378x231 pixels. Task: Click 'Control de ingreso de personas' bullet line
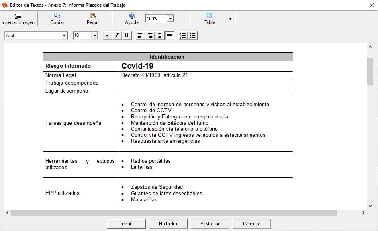[x=200, y=104]
